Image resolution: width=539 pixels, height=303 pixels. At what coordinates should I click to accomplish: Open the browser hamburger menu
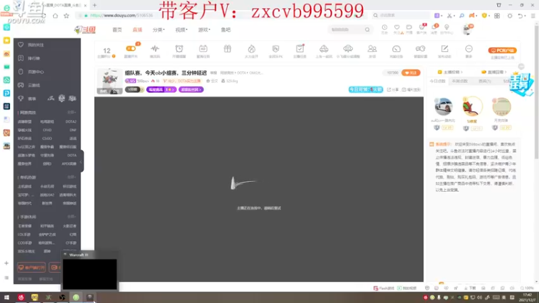click(533, 15)
